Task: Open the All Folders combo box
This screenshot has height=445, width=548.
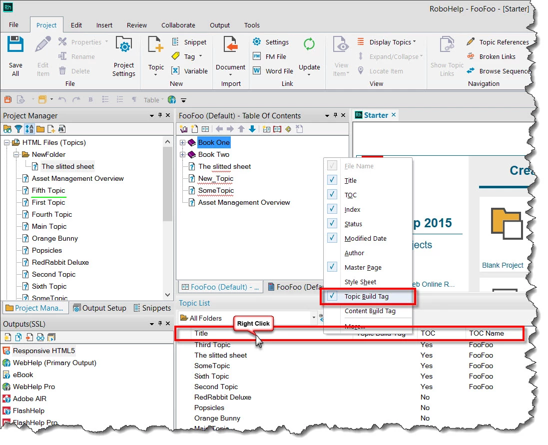Action: (248, 318)
